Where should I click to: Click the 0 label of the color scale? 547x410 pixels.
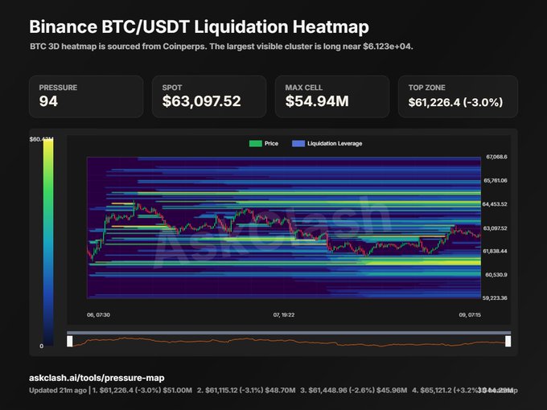coord(42,346)
